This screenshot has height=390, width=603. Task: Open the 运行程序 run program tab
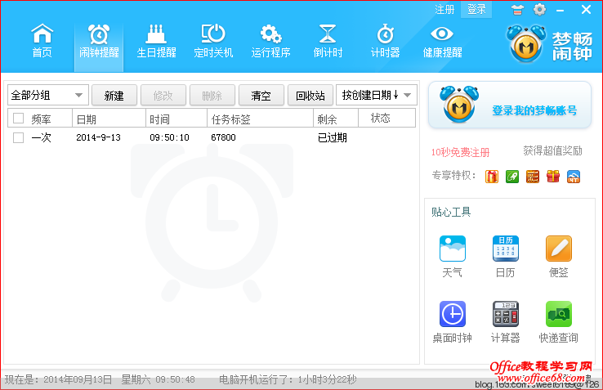click(x=270, y=41)
